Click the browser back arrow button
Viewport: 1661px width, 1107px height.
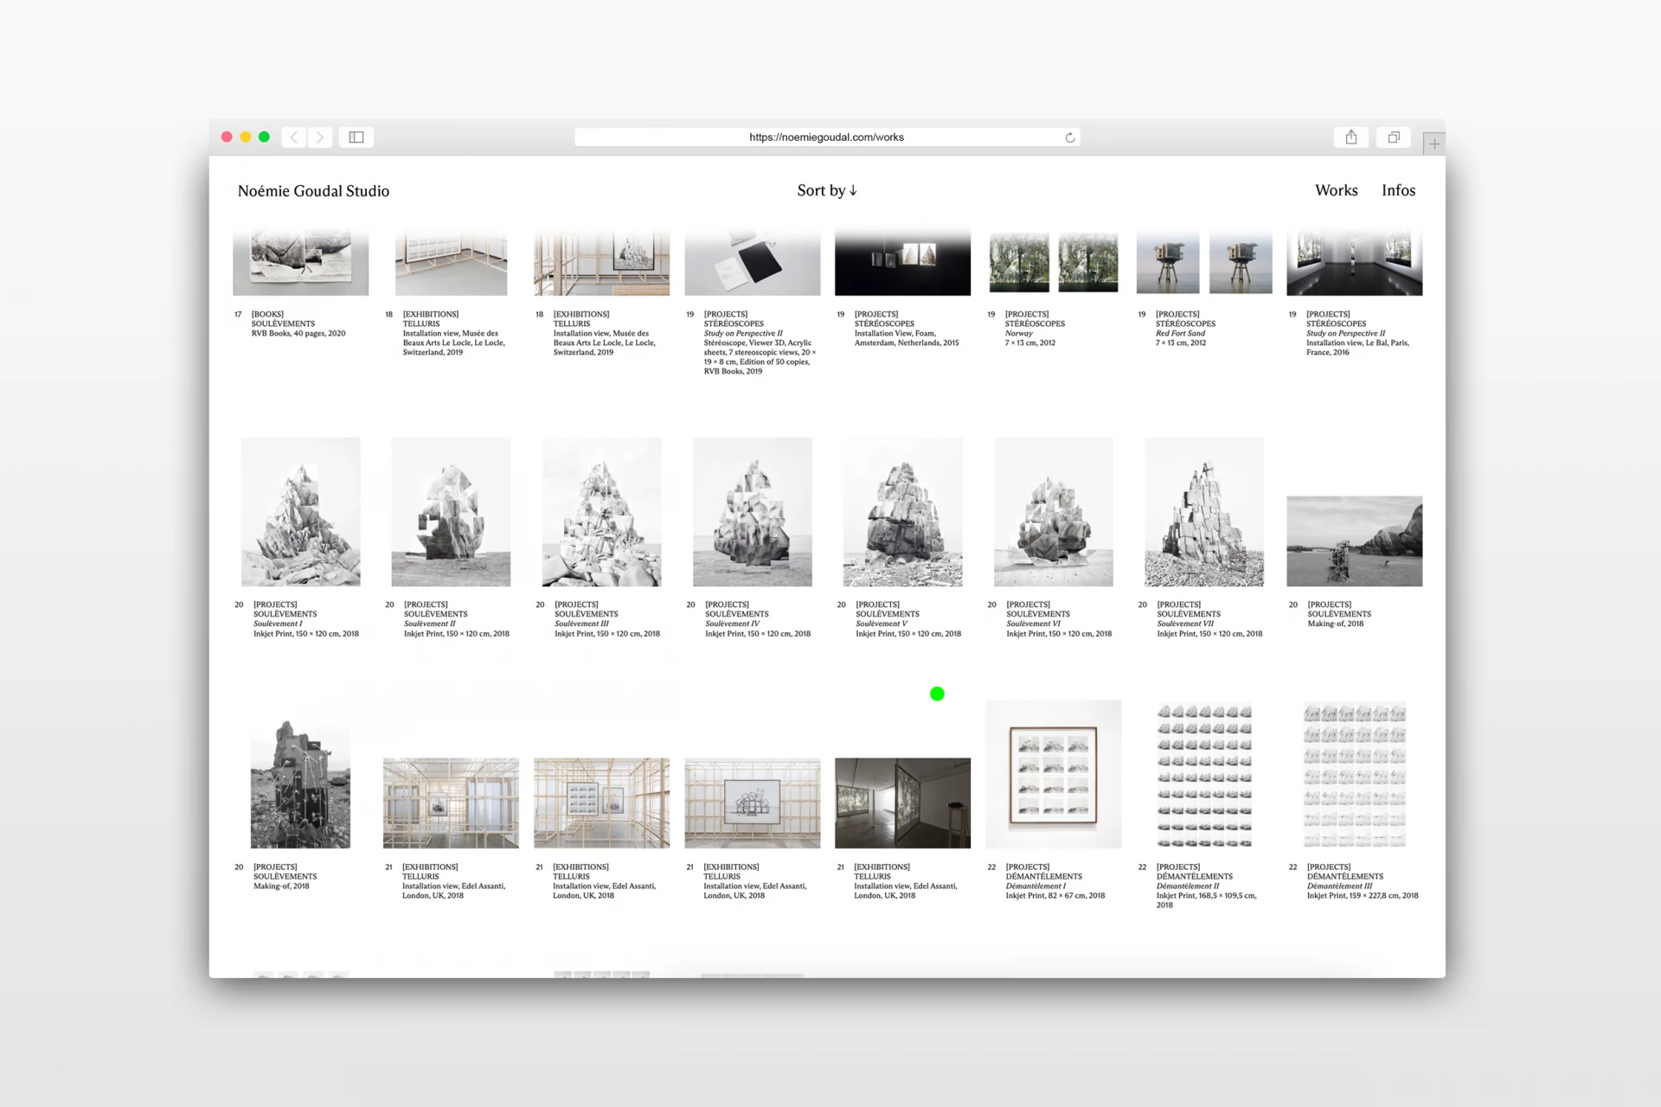(x=294, y=137)
